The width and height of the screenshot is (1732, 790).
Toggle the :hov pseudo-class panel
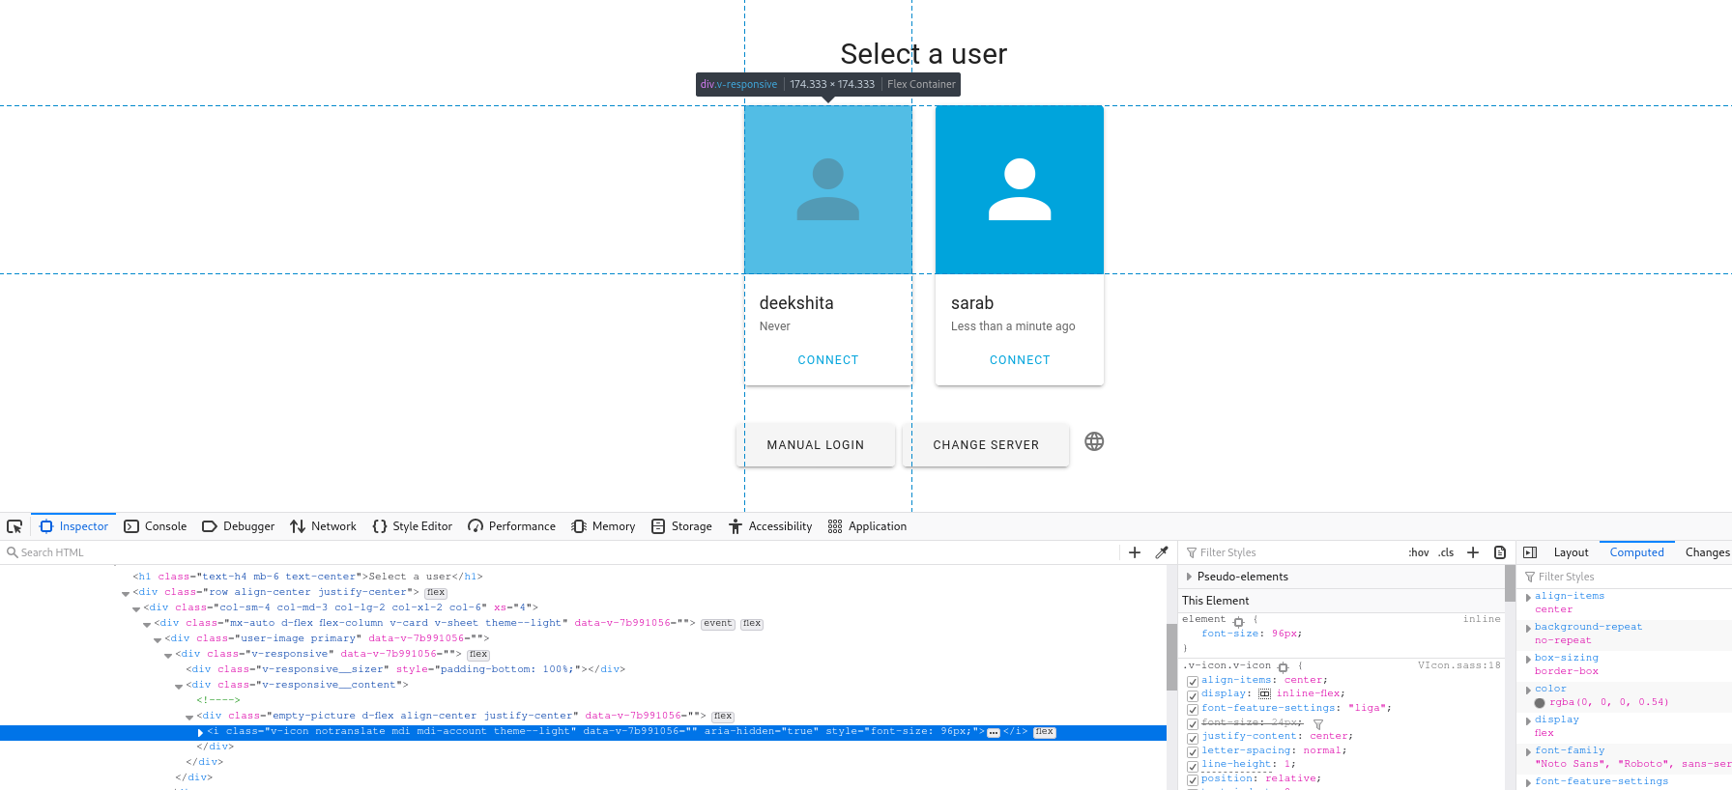point(1419,552)
